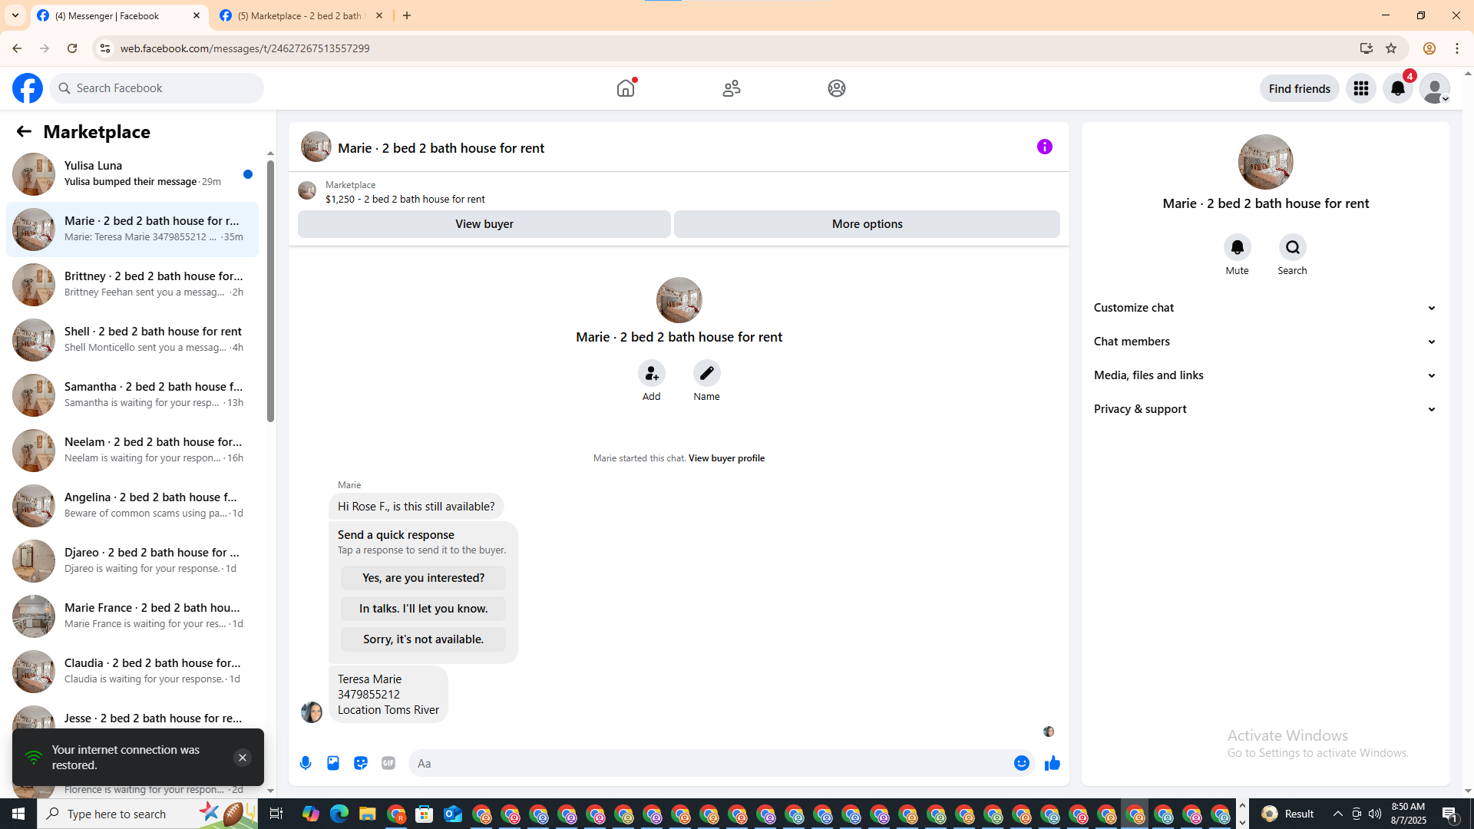Open the Facebook home logo
1474x829 pixels.
coord(28,88)
